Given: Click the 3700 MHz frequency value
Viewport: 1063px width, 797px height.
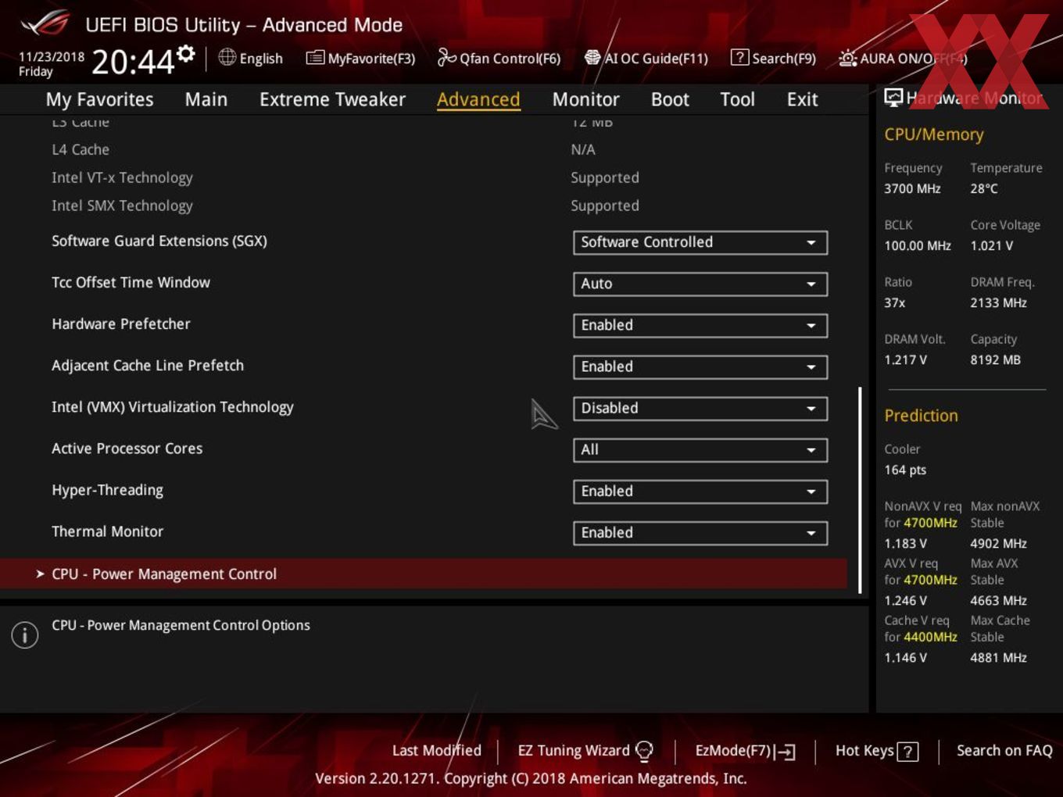Looking at the screenshot, I should click(x=912, y=188).
